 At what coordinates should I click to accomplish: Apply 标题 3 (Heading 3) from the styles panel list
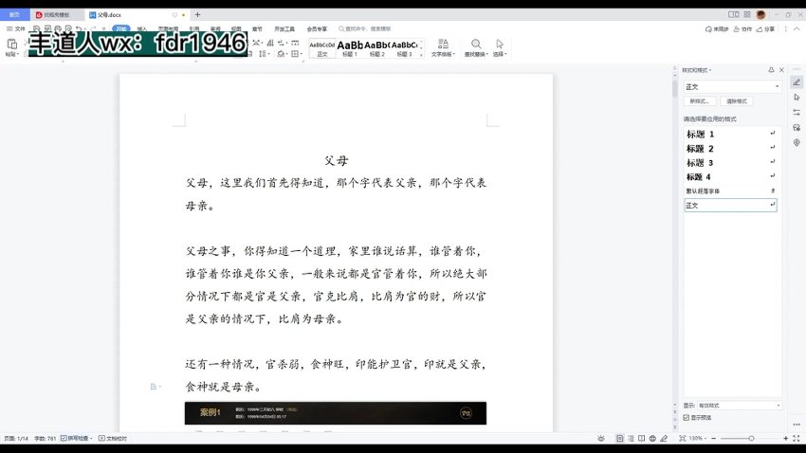(x=731, y=163)
